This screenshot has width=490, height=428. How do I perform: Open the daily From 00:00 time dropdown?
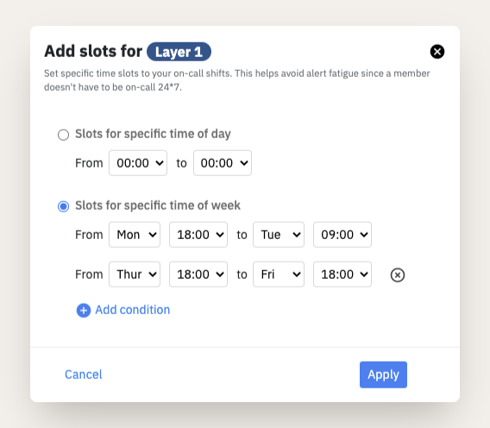tap(138, 163)
